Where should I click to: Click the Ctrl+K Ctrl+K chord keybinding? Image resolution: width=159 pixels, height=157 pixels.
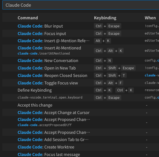click(114, 90)
